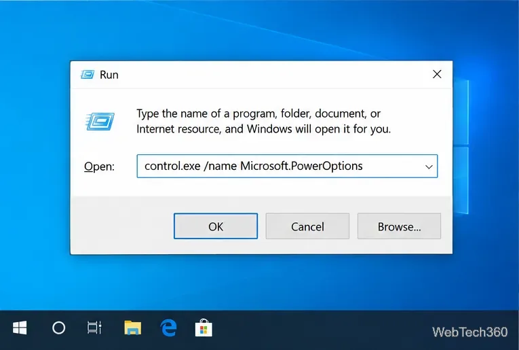
Task: Click the "Open:" label
Action: 99,167
